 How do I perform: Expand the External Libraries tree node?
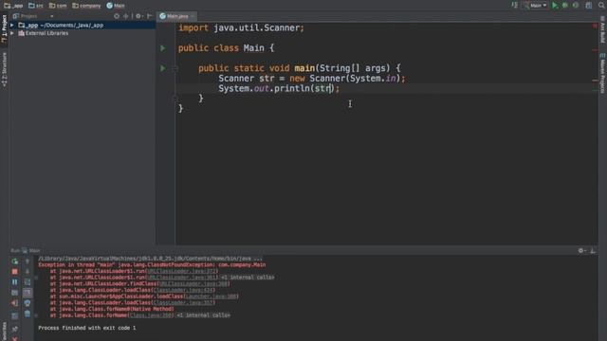coord(12,33)
